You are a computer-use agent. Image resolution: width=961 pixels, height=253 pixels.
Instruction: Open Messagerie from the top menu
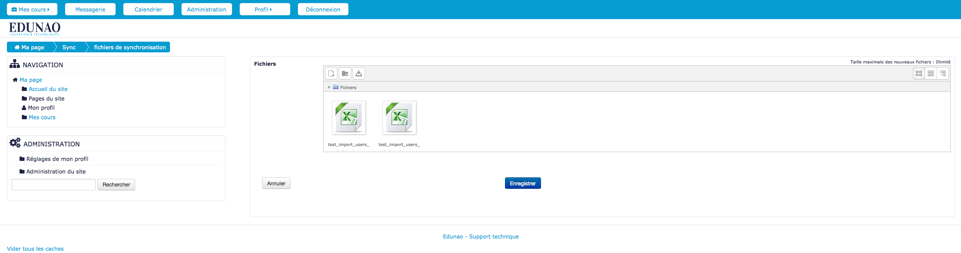click(90, 10)
